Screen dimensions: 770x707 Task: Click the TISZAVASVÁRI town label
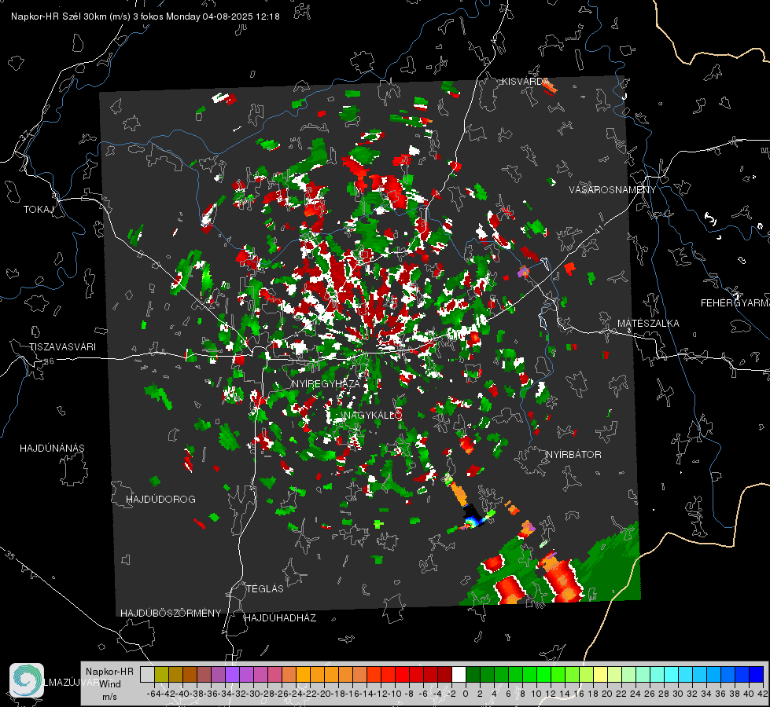pos(63,347)
